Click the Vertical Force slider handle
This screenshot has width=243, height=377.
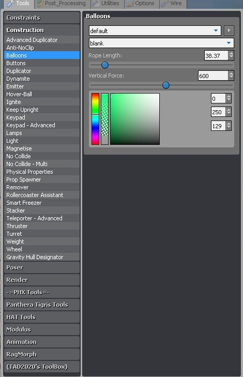click(166, 85)
